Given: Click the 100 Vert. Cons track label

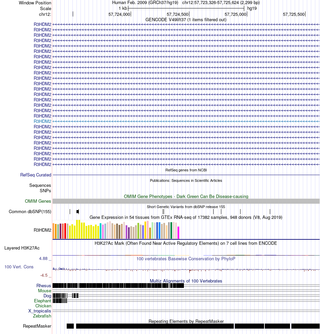Looking at the screenshot, I should [x=19, y=267].
